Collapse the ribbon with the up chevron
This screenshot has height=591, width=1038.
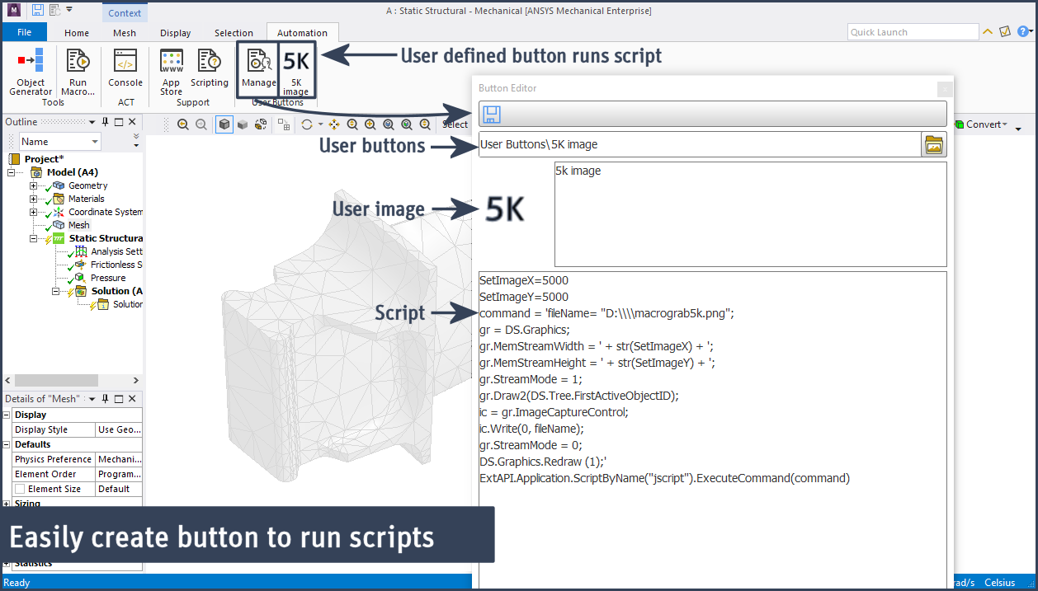point(988,32)
